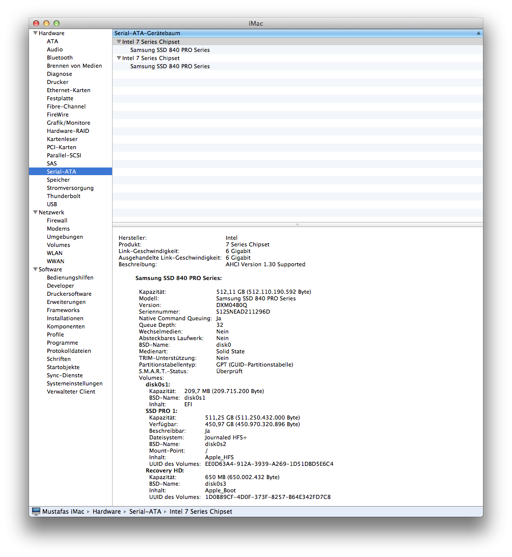Select WWAN in sidebar
Image resolution: width=512 pixels, height=557 pixels.
pyautogui.click(x=56, y=262)
